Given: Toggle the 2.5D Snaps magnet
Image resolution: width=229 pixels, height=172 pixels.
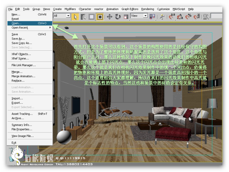Looking at the screenshot, I should point(172,17).
